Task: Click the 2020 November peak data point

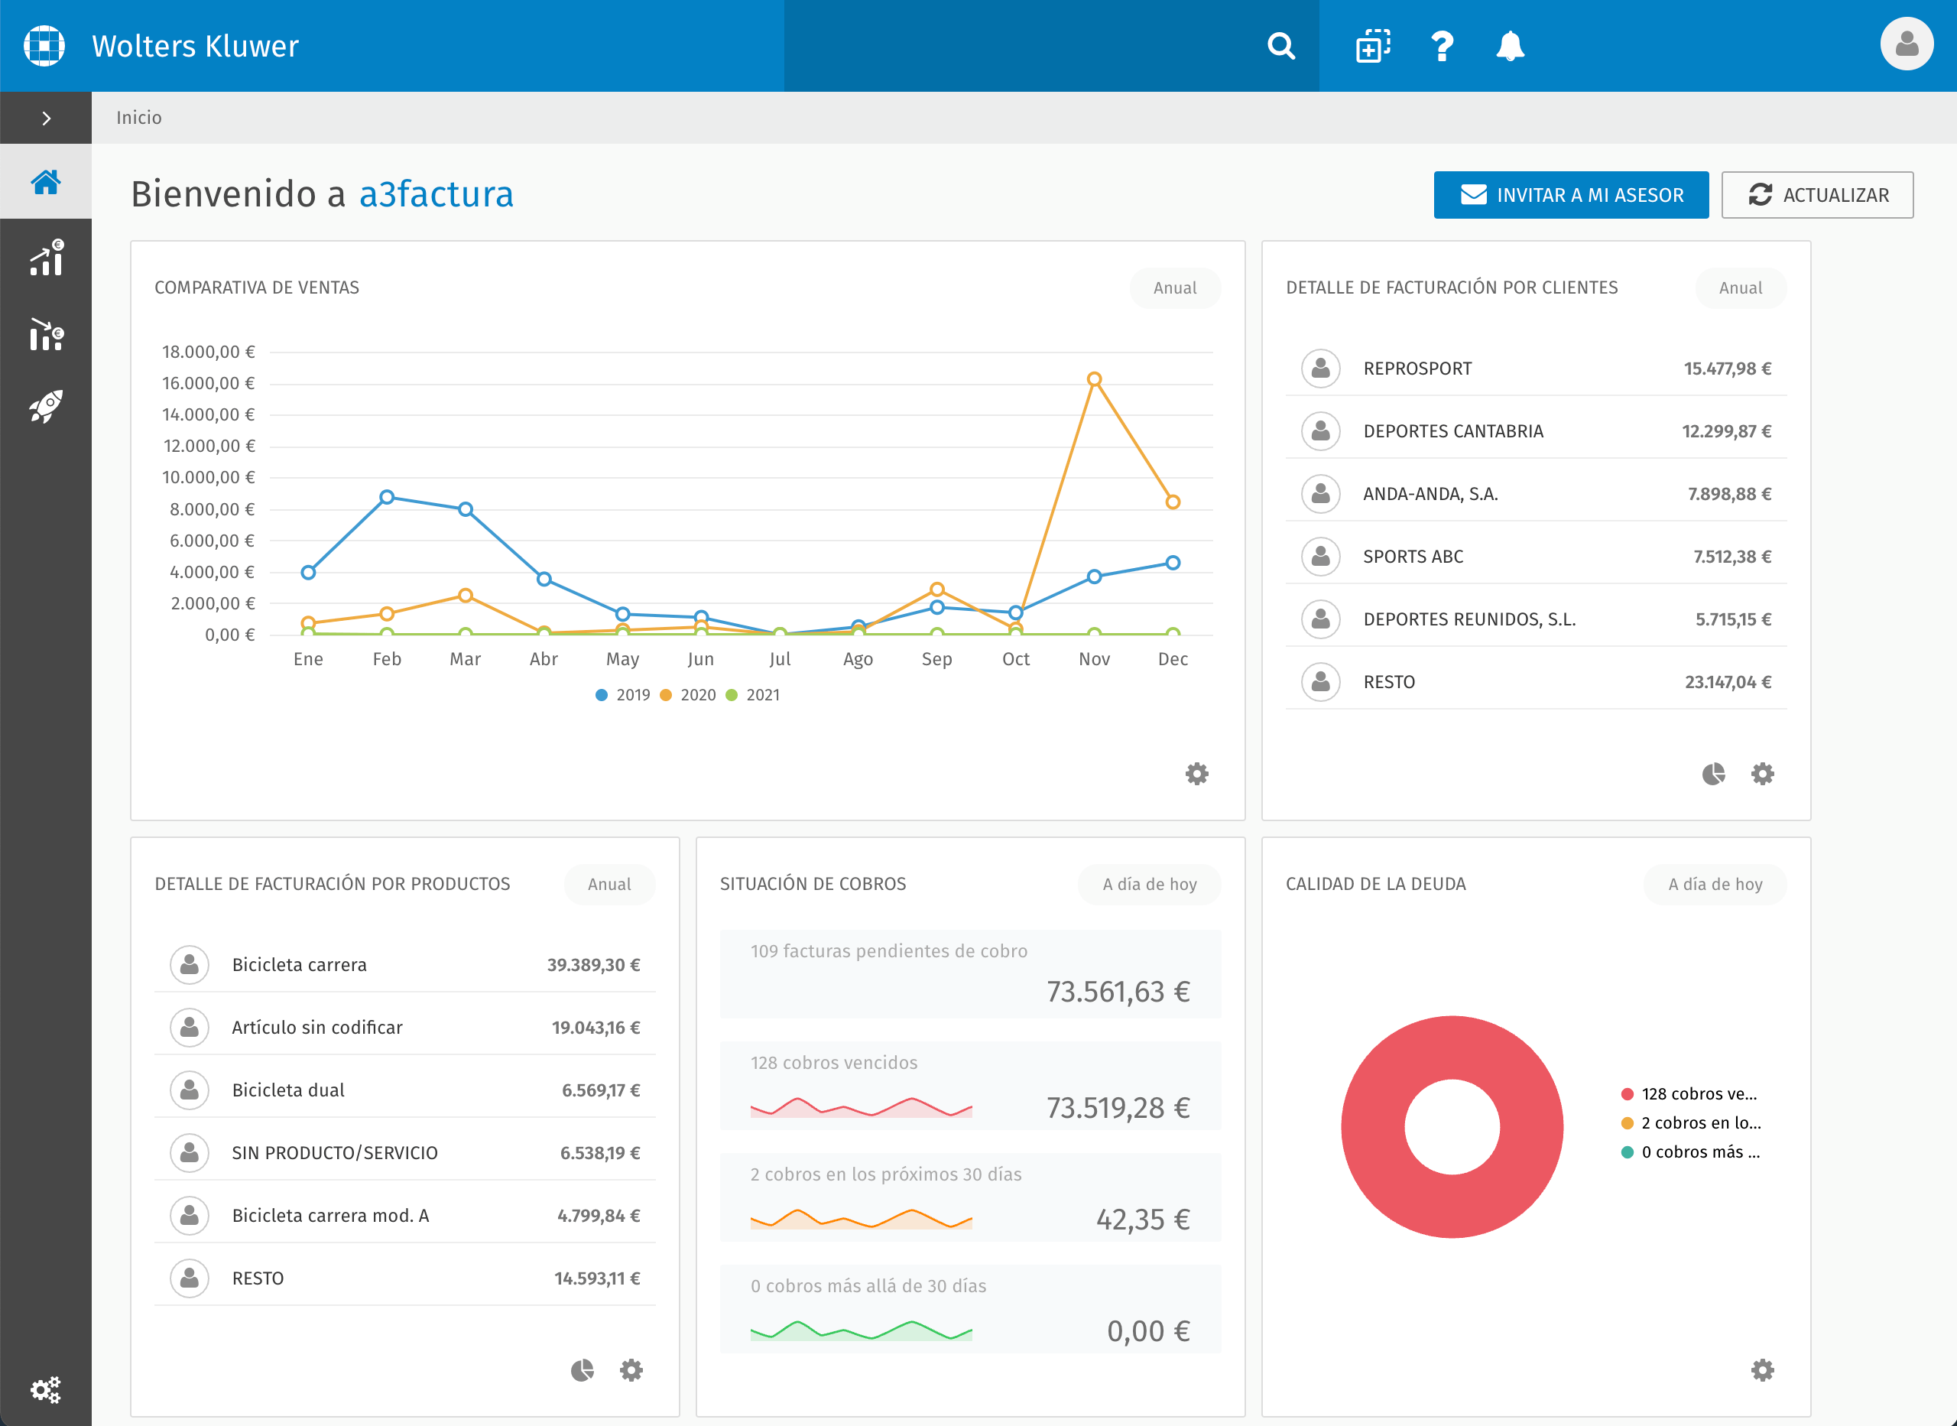Action: tap(1094, 379)
